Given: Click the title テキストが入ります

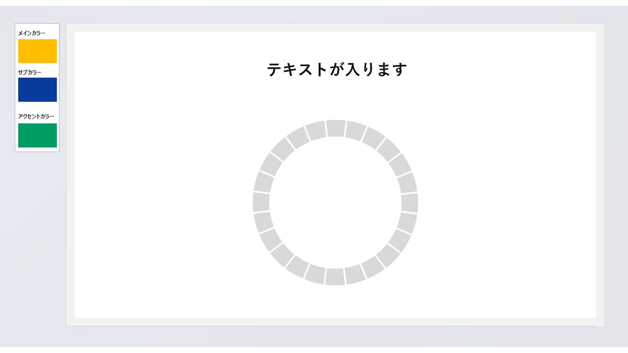Looking at the screenshot, I should pos(337,70).
